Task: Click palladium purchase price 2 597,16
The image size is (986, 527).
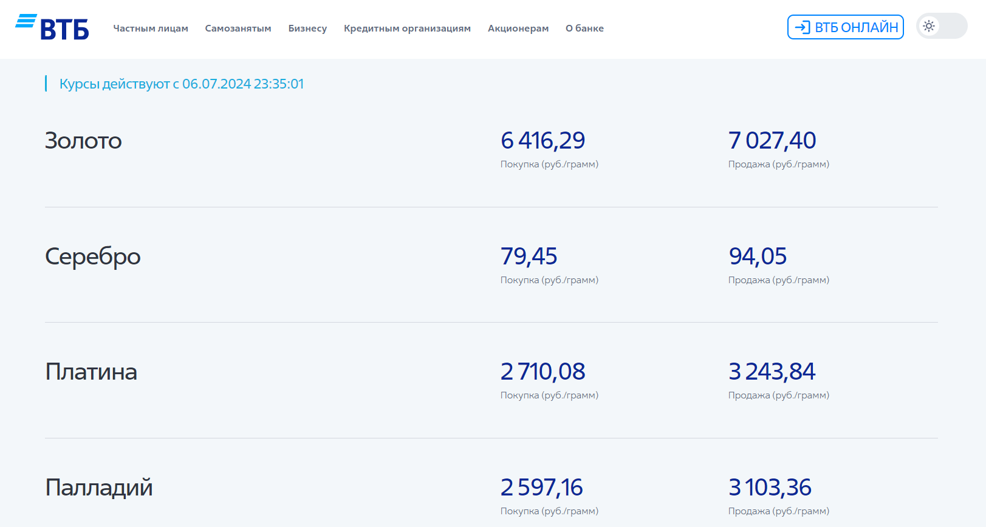Action: coord(541,488)
